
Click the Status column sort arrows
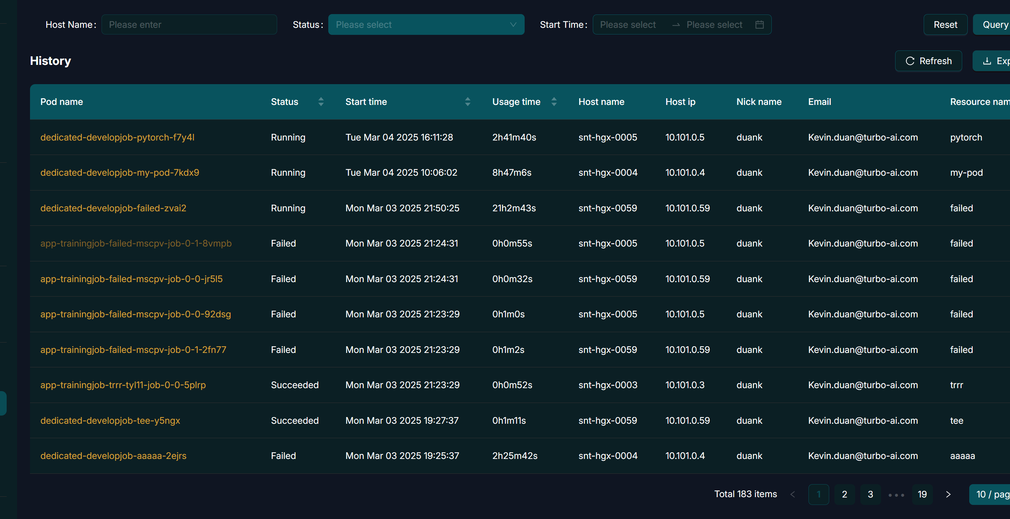(x=321, y=102)
